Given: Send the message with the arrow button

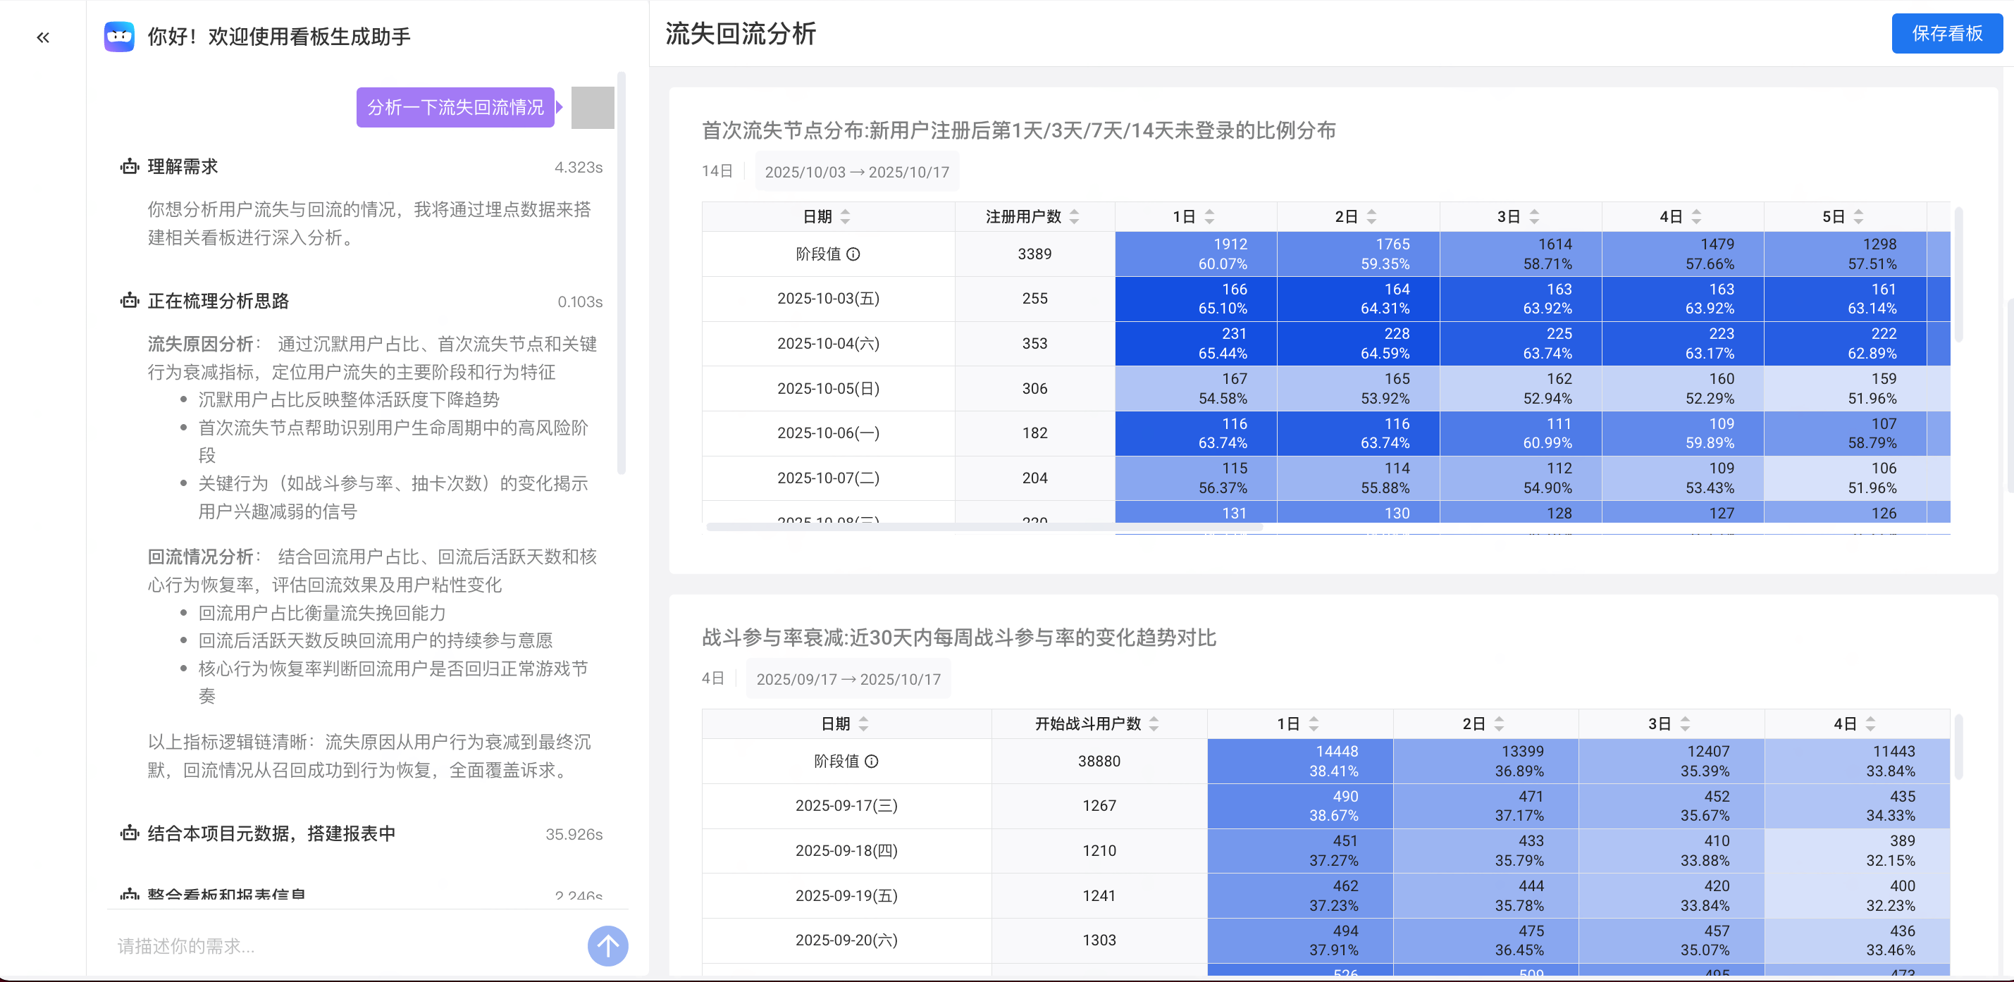Looking at the screenshot, I should [x=607, y=945].
